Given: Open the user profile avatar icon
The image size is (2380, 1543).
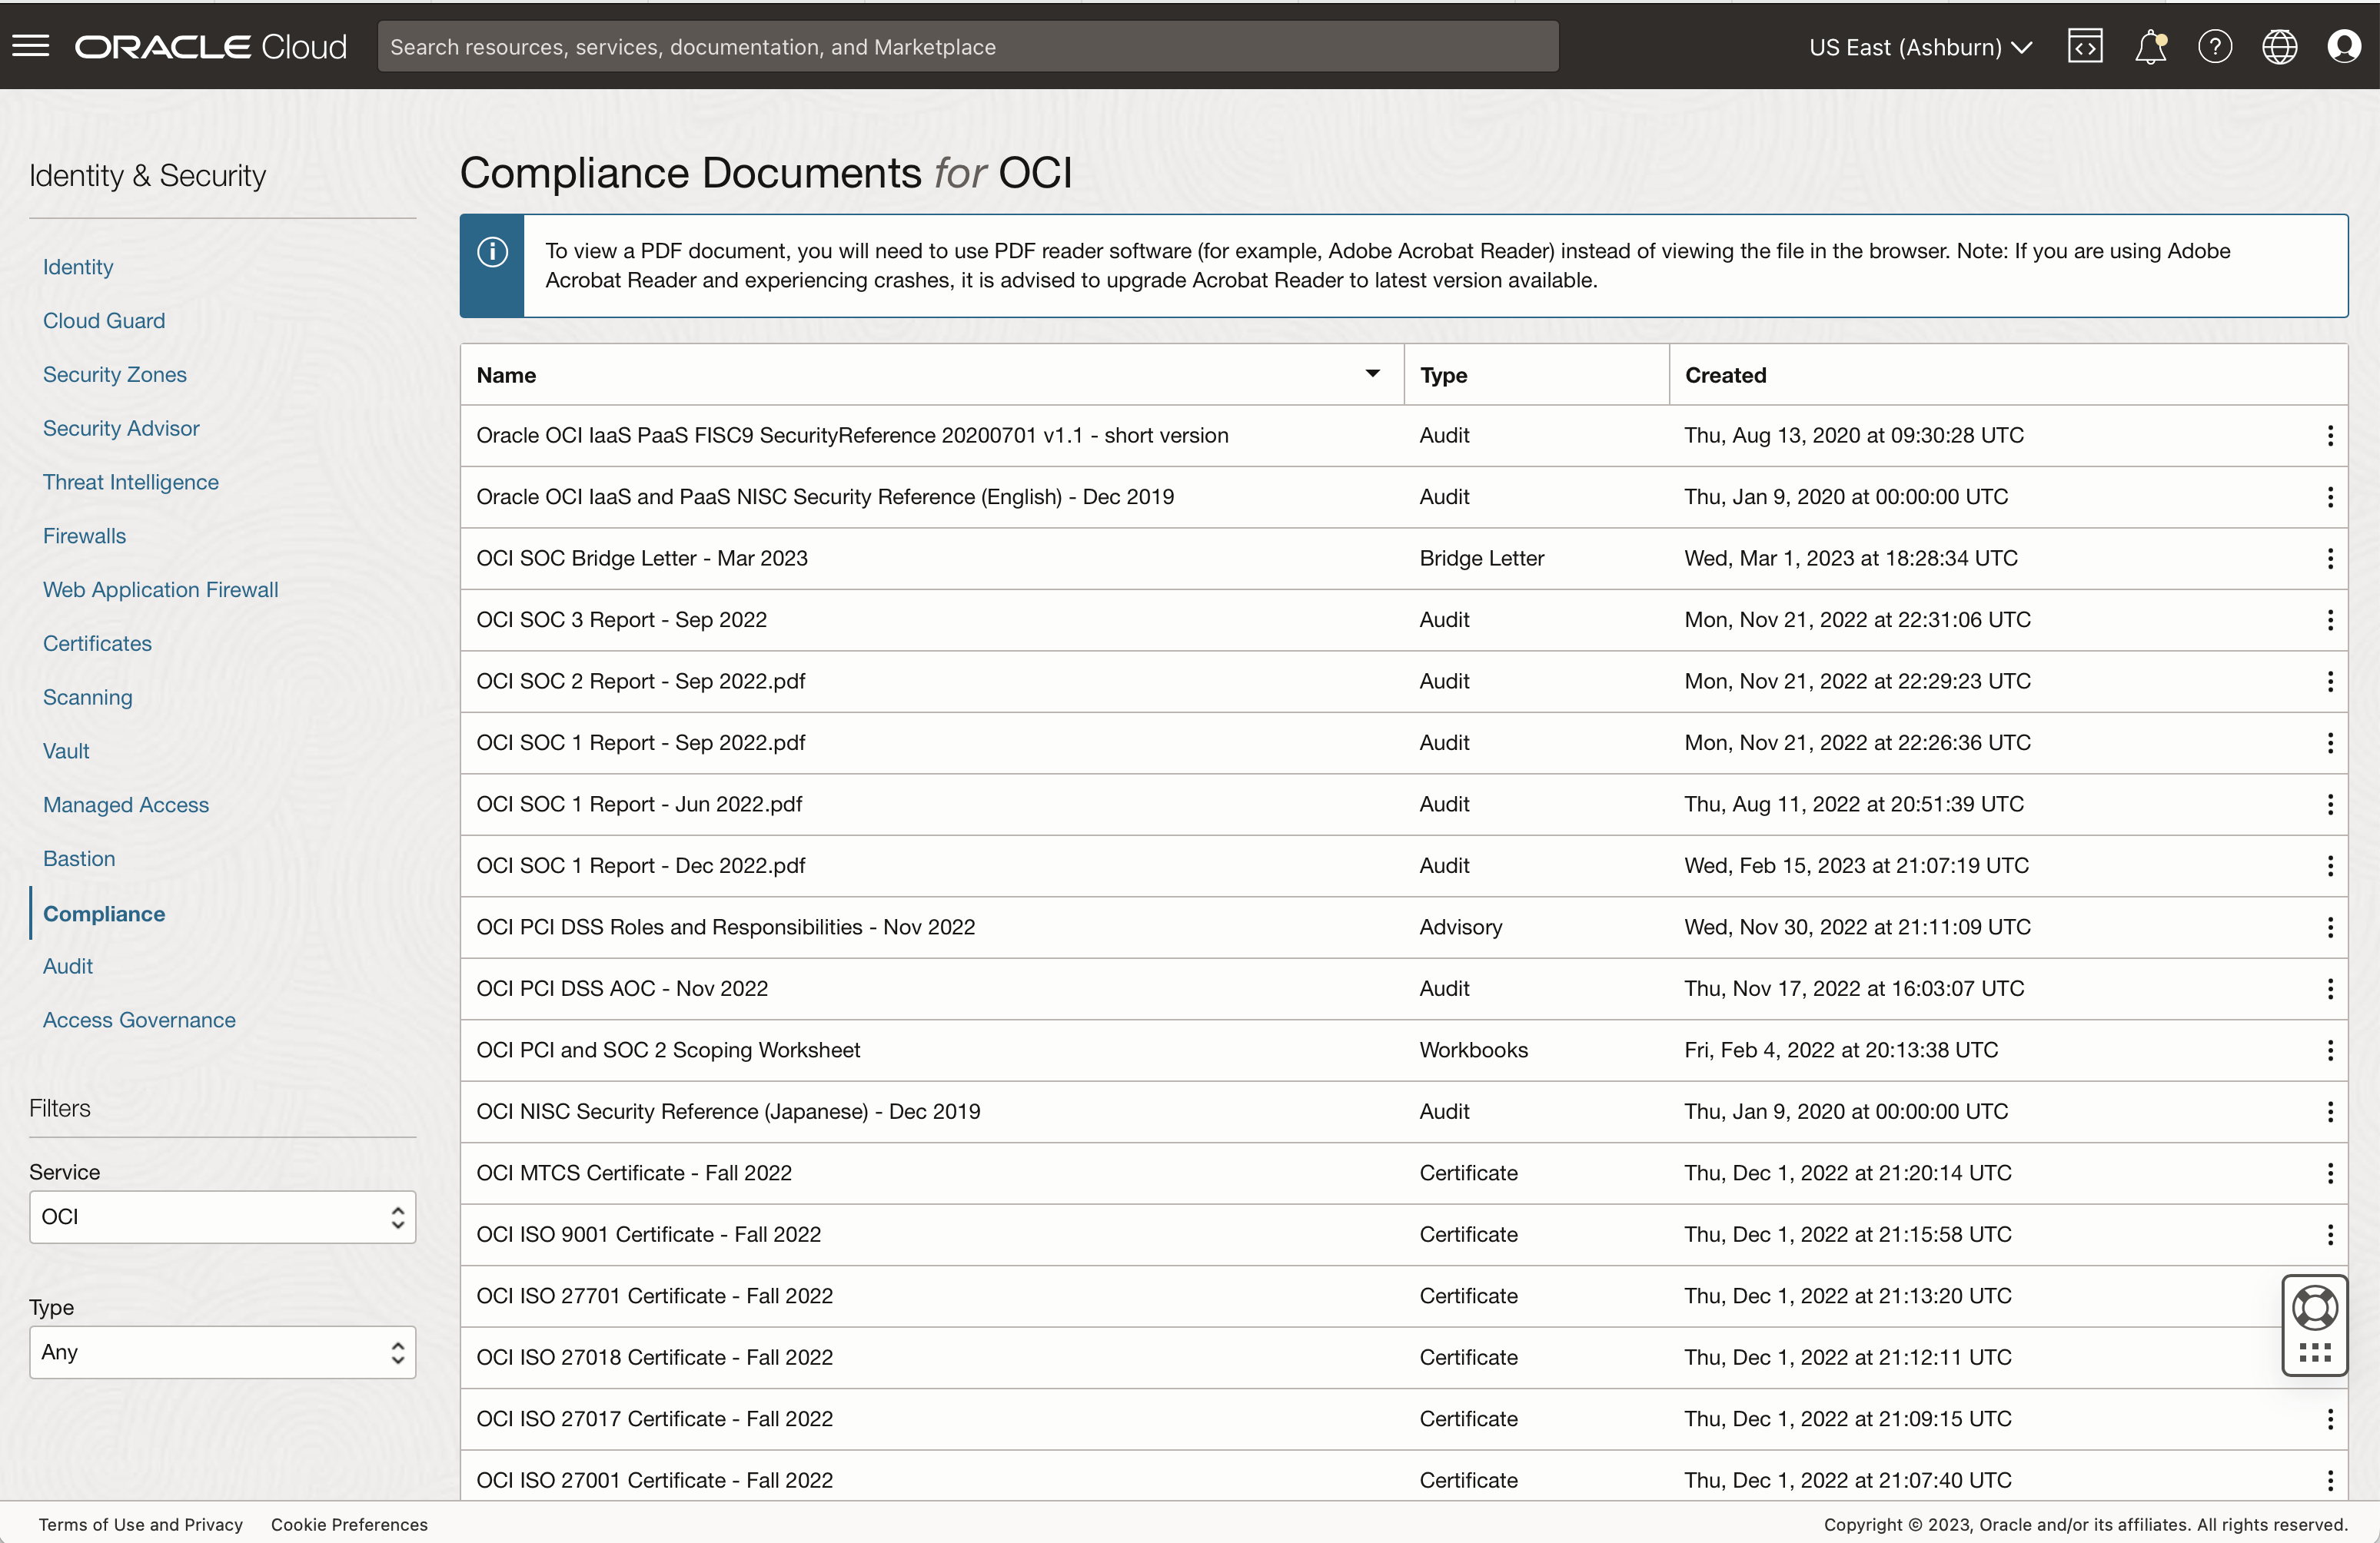Looking at the screenshot, I should click(2344, 46).
